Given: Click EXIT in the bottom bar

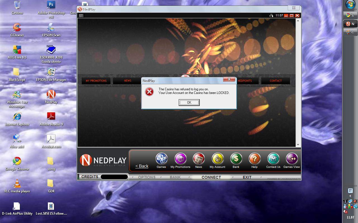Looking at the screenshot, I should coord(247,177).
